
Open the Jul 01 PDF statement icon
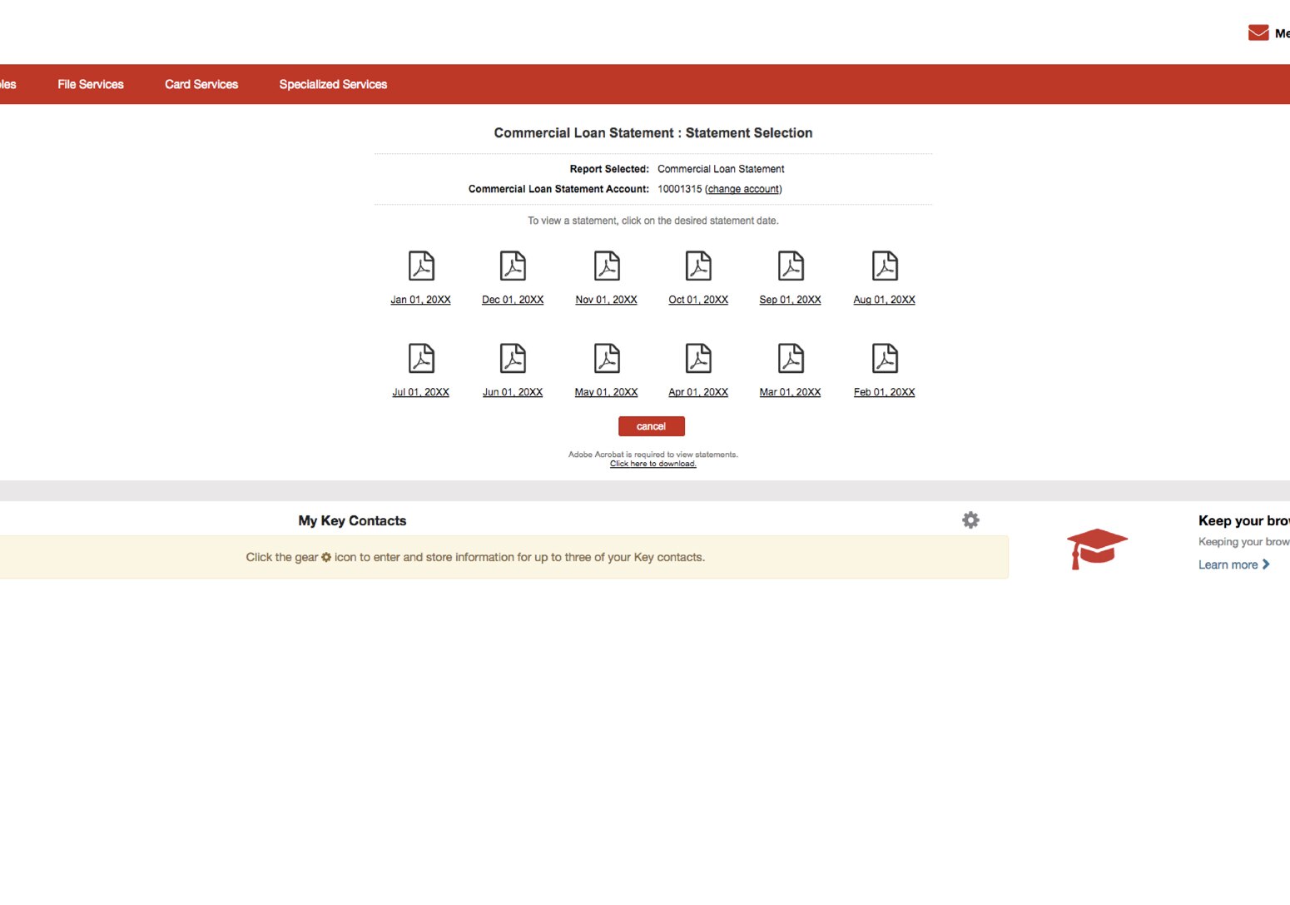421,357
